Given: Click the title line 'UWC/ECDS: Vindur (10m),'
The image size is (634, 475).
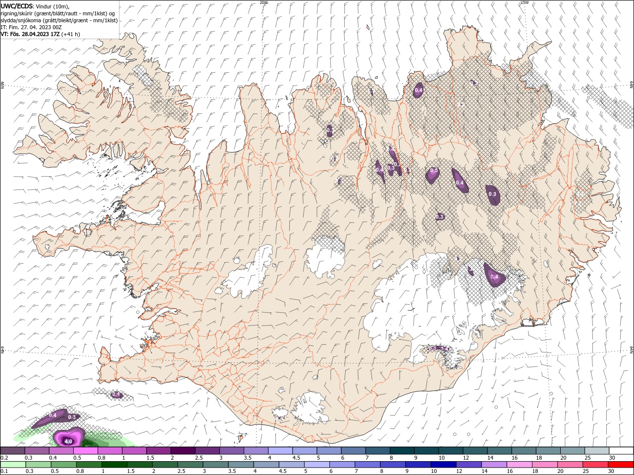Looking at the screenshot, I should coord(35,6).
